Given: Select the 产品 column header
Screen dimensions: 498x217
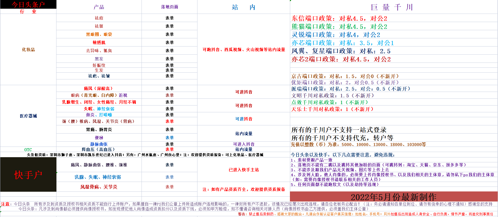Looking at the screenshot, I should point(99,7).
